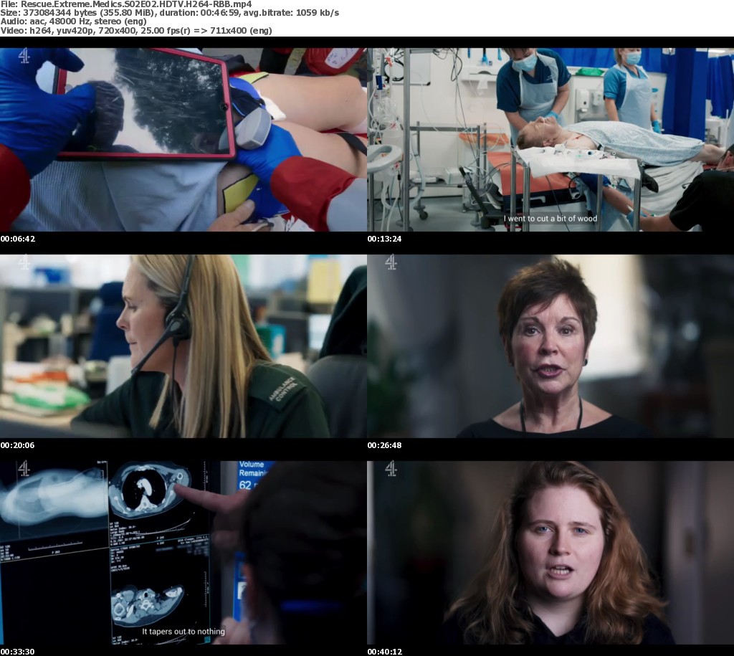Image resolution: width=734 pixels, height=656 pixels.
Task: Select the thumbnail with the red-cased tablet
Action: 183,140
